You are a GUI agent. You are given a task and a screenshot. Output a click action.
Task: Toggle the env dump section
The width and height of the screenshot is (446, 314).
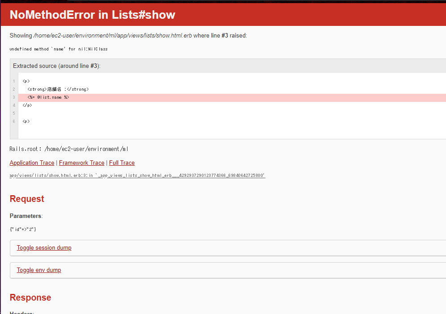pos(38,270)
